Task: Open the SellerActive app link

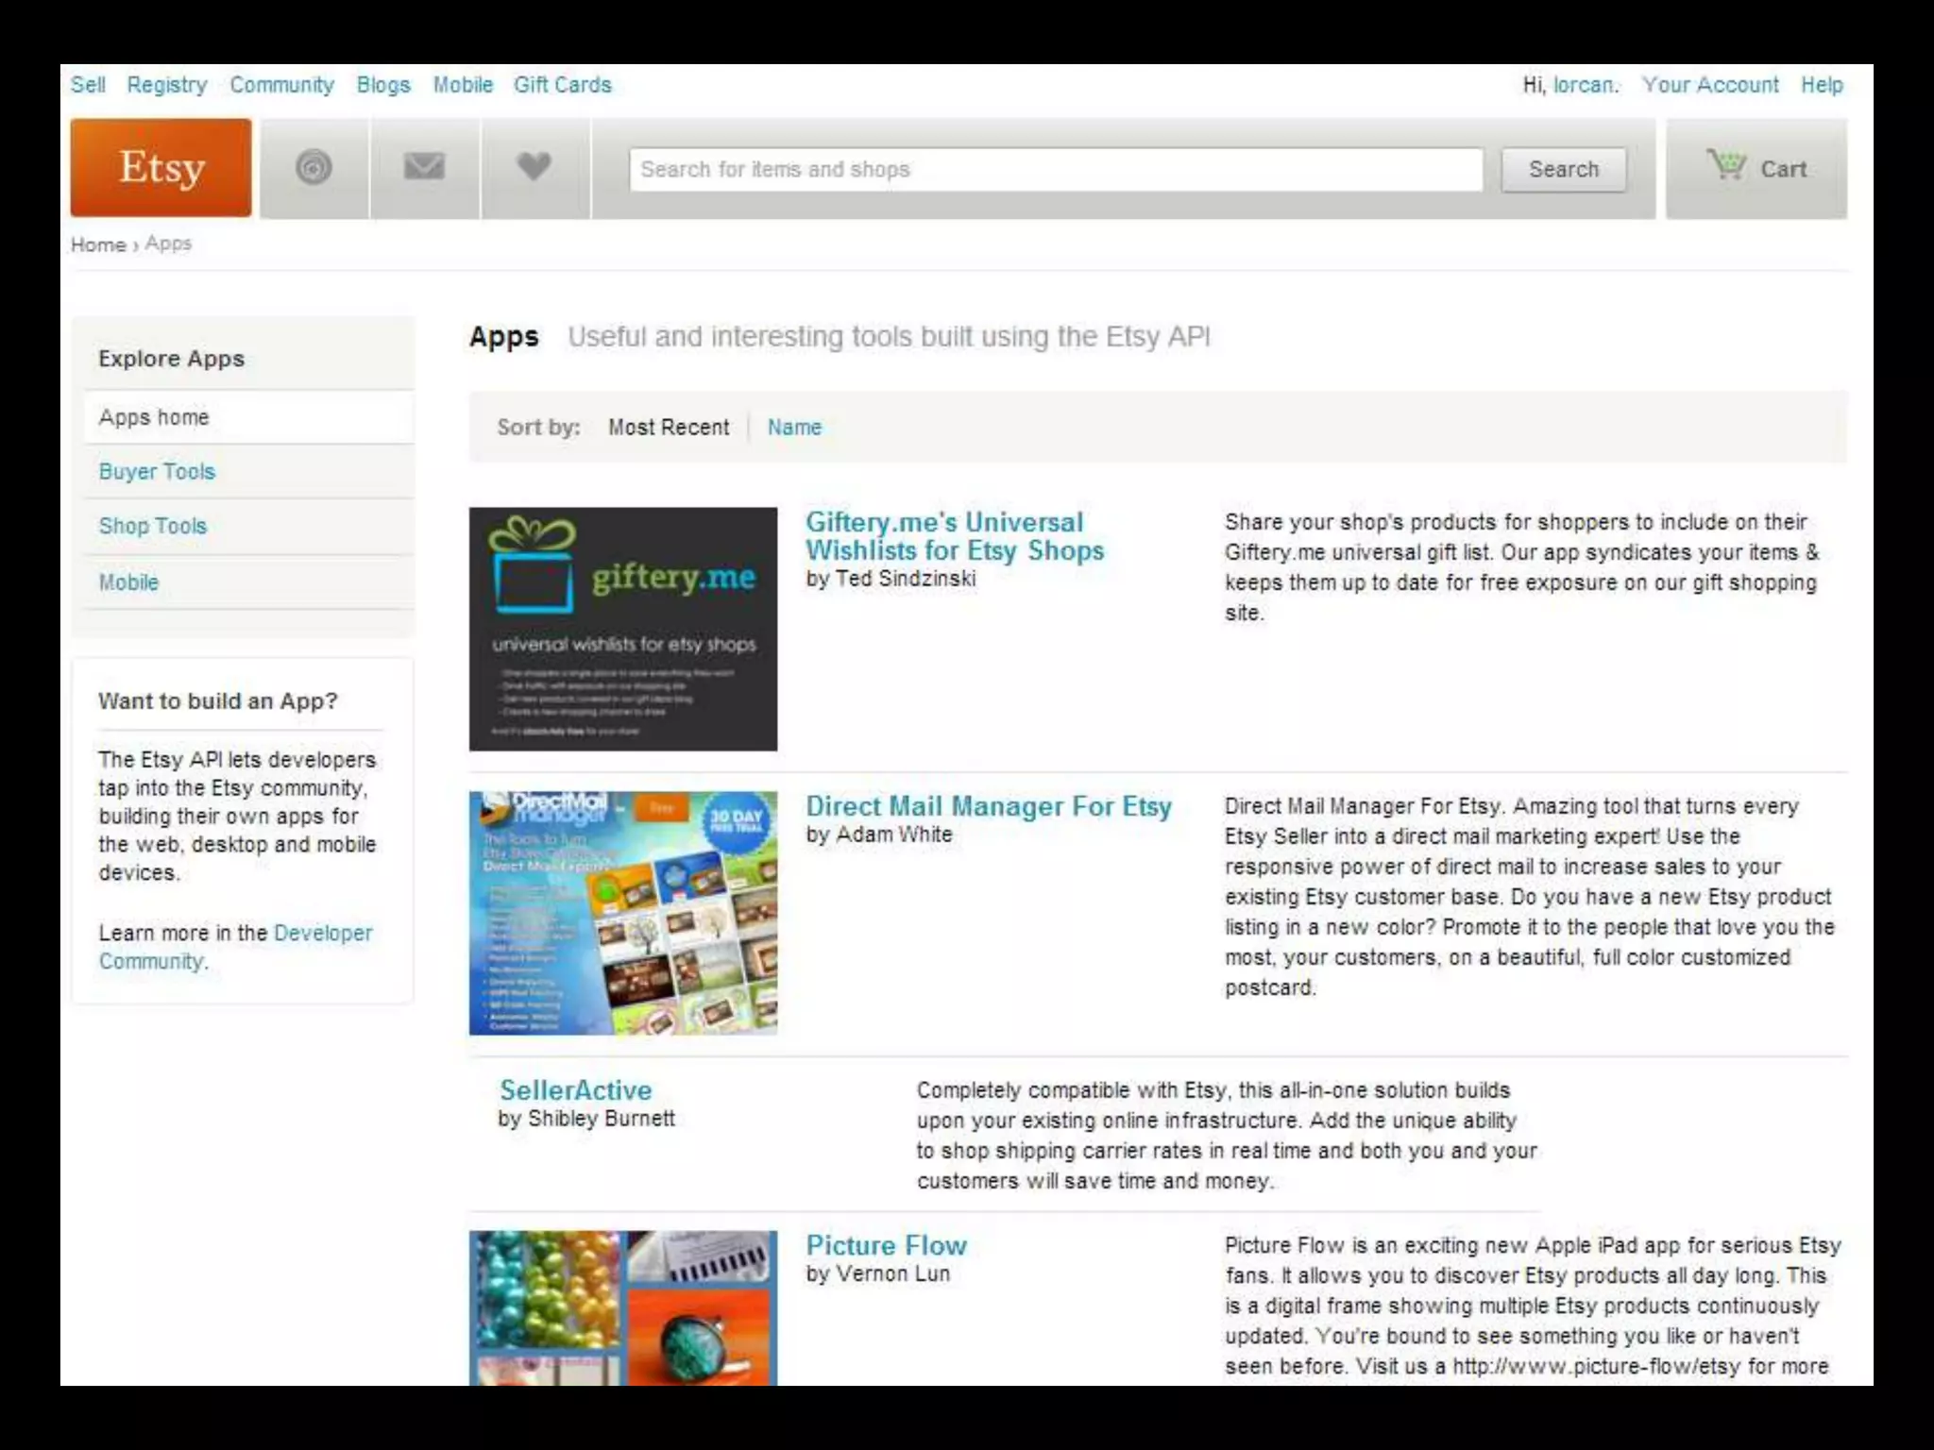Action: coord(575,1090)
